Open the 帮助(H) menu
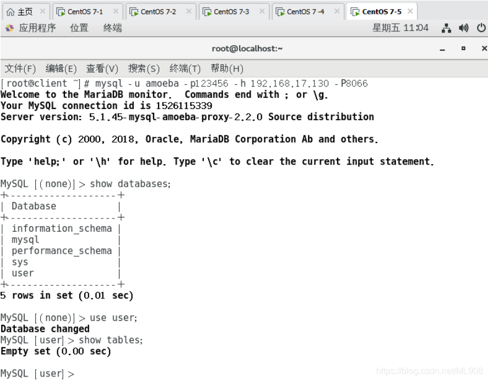The width and height of the screenshot is (488, 381). (x=227, y=68)
